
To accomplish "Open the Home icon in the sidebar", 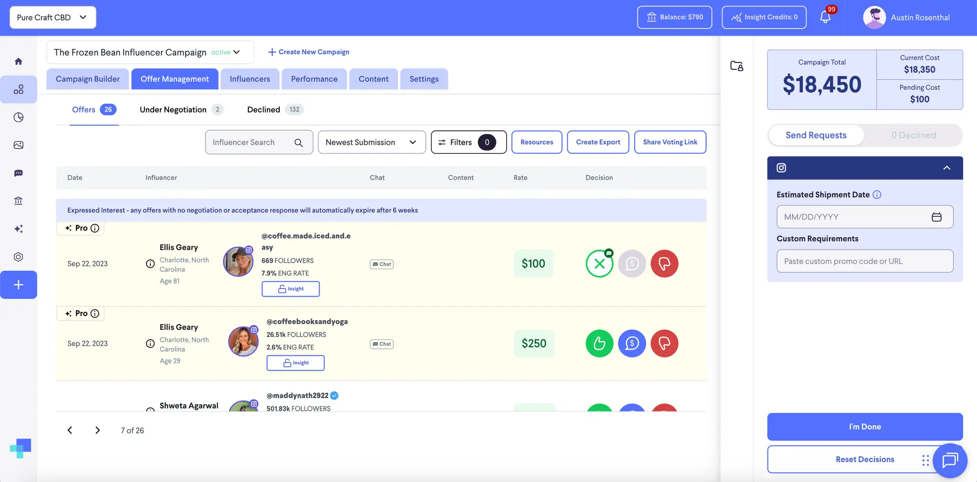I will coord(18,61).
